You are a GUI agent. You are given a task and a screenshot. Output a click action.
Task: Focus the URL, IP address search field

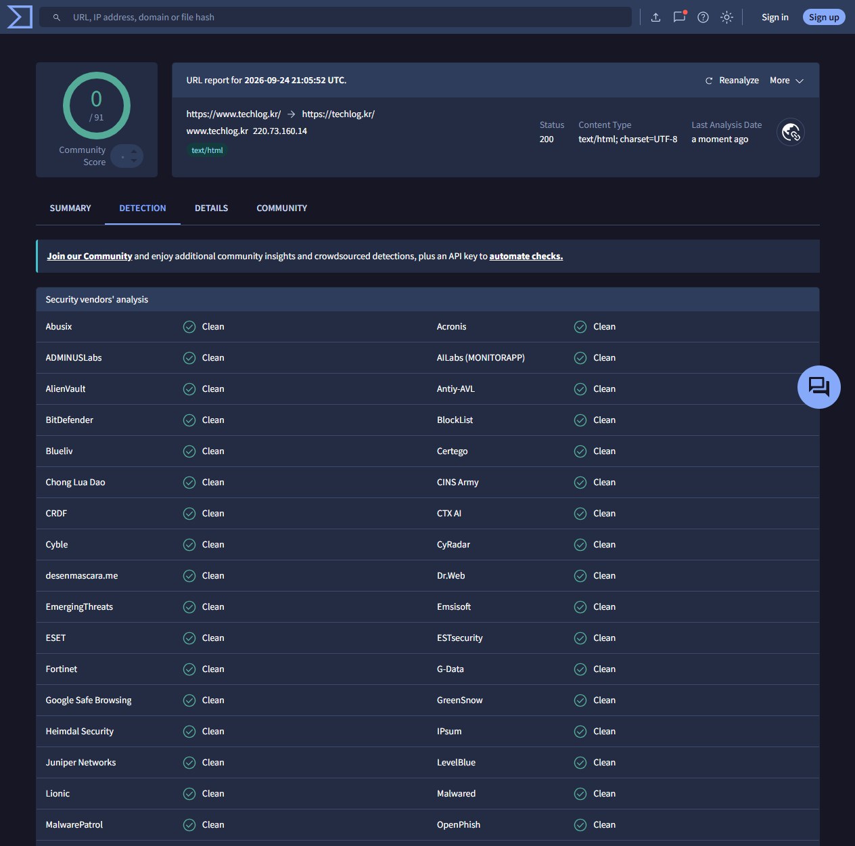(336, 18)
